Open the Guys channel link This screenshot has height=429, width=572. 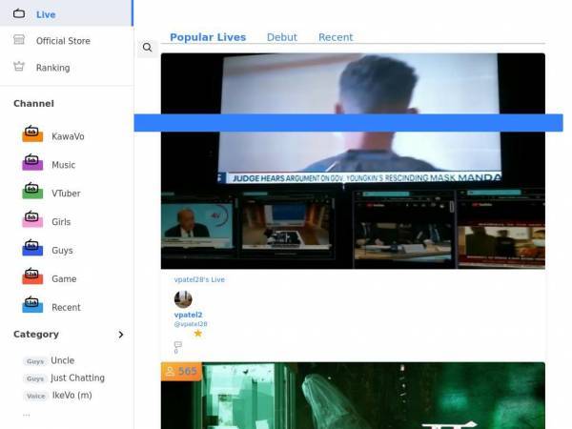pyautogui.click(x=62, y=250)
